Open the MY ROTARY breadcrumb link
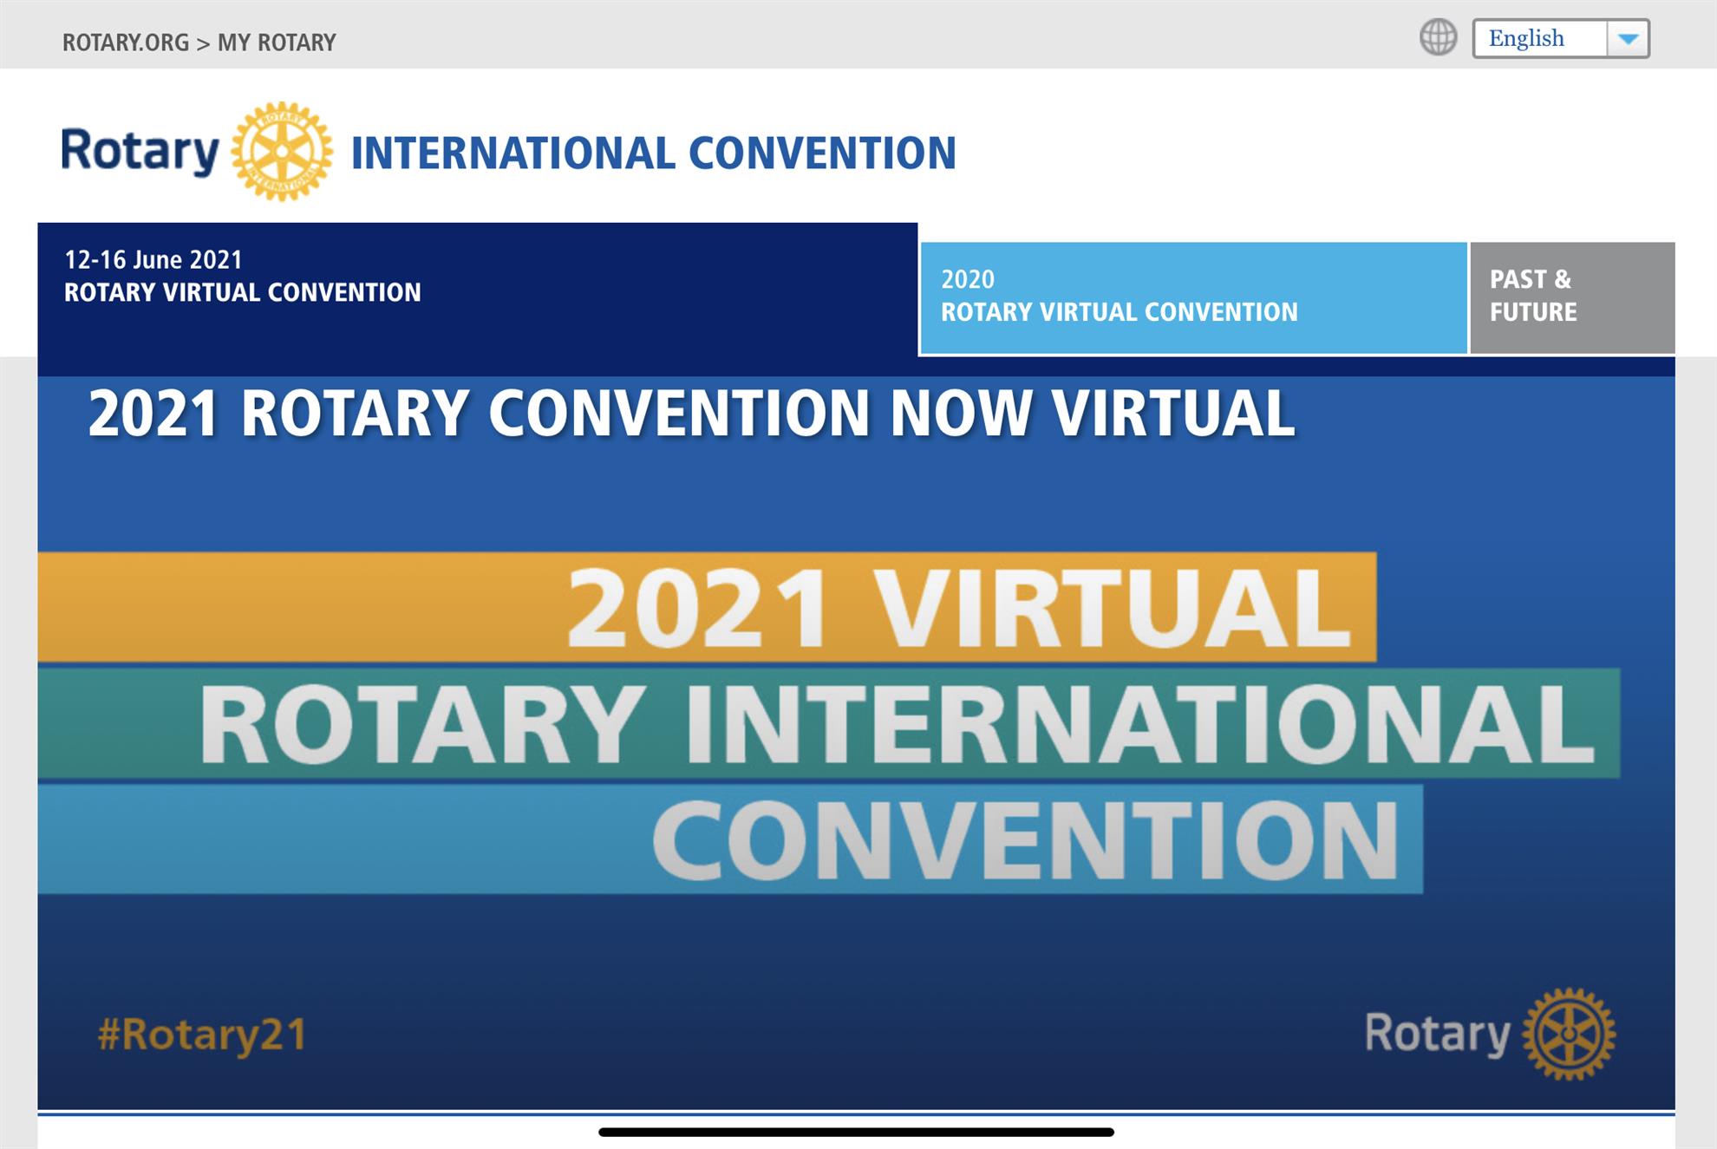Viewport: 1717px width, 1149px height. coord(277,42)
